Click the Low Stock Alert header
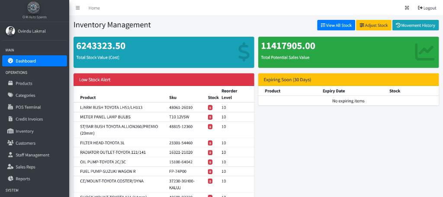 click(x=164, y=79)
